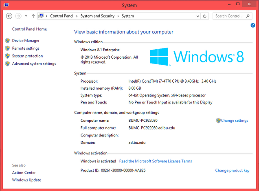Open the address bar history dropdown
This screenshot has height=191, width=259.
tap(198, 16)
